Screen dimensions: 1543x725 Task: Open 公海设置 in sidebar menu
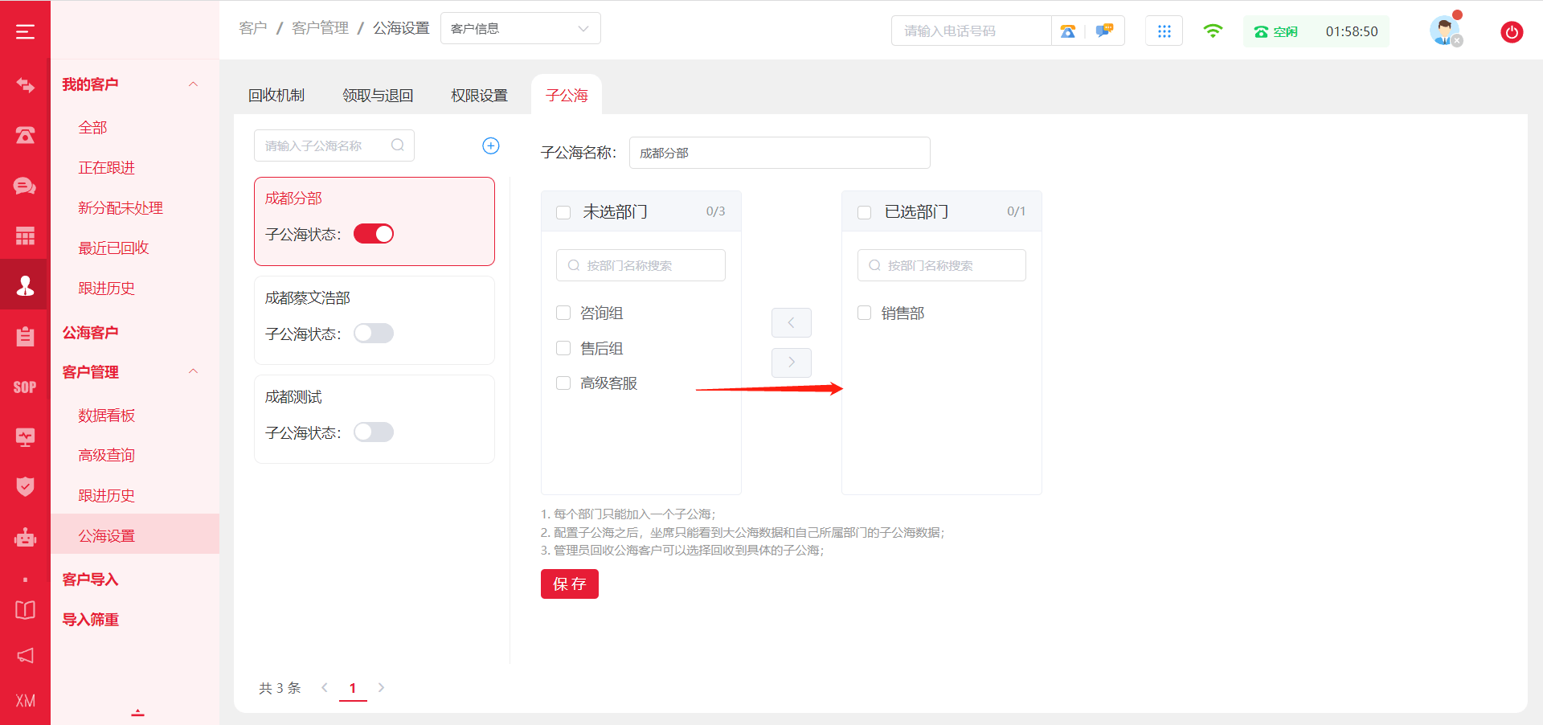[135, 535]
